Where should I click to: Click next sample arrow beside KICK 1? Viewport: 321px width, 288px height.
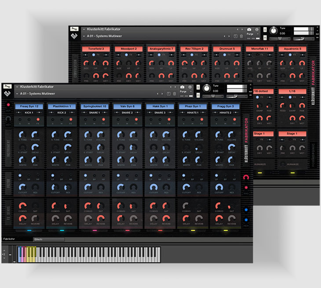pyautogui.click(x=38, y=113)
